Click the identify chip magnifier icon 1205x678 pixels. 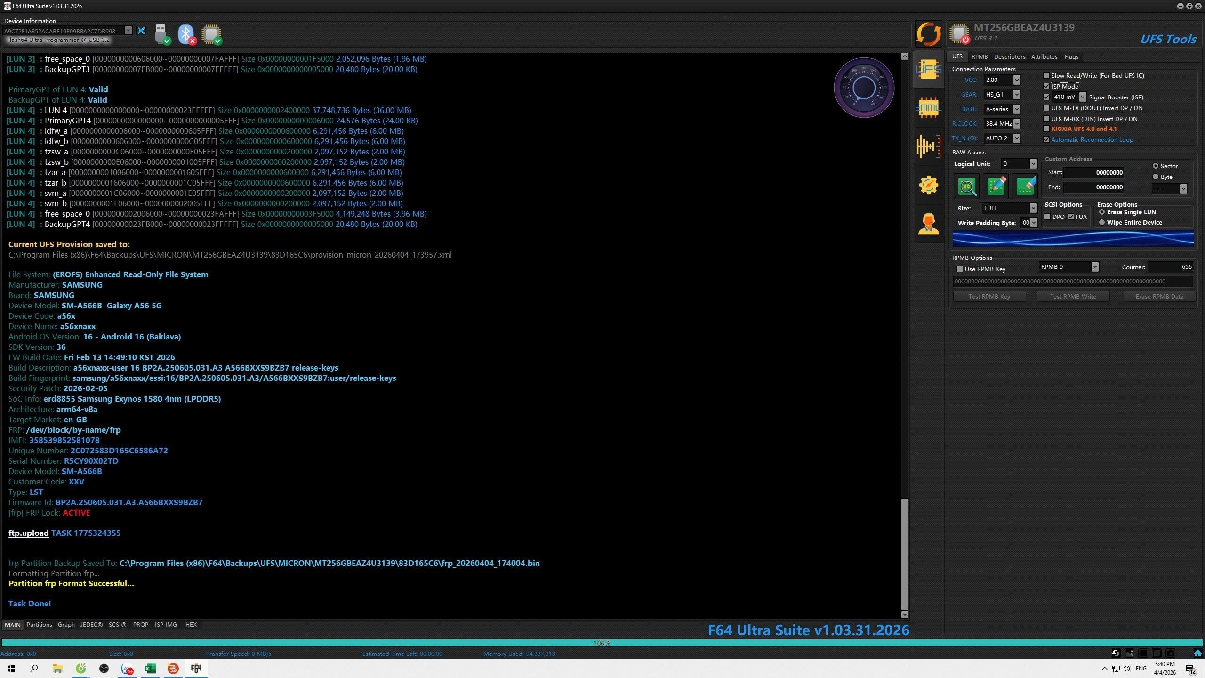click(967, 186)
